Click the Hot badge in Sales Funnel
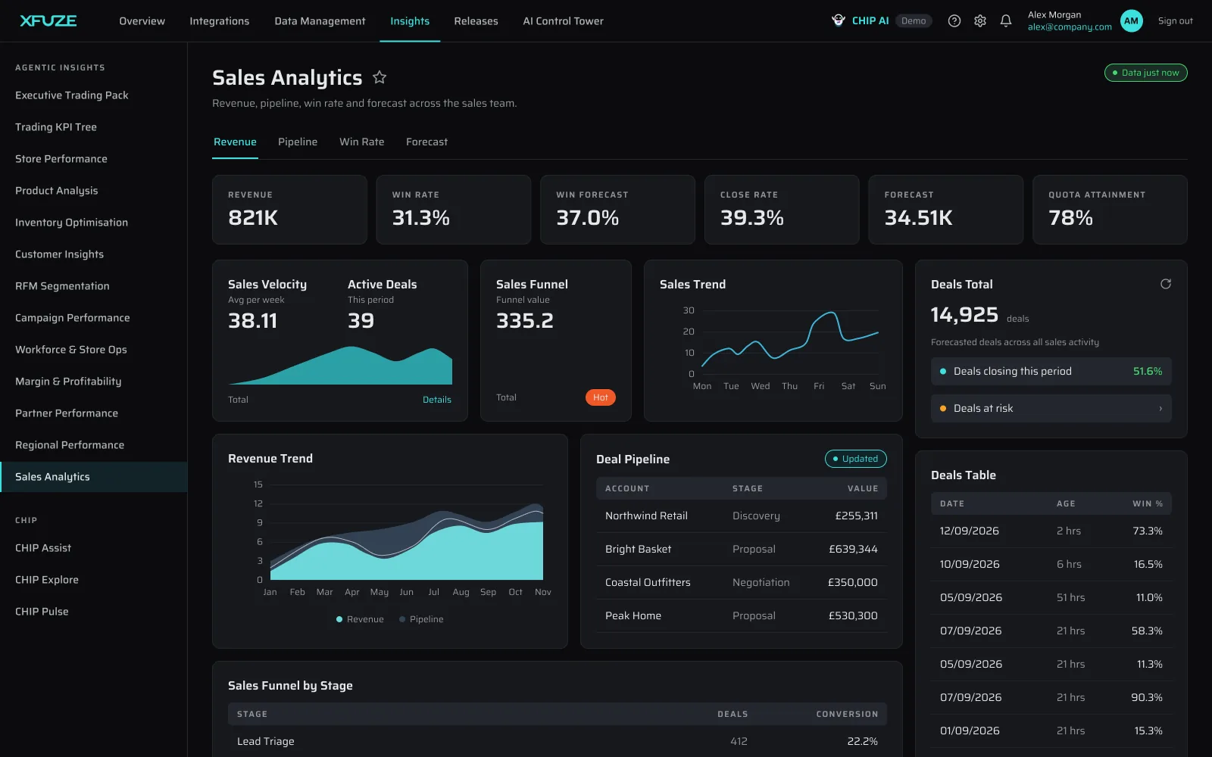This screenshot has width=1212, height=757. pyautogui.click(x=601, y=397)
